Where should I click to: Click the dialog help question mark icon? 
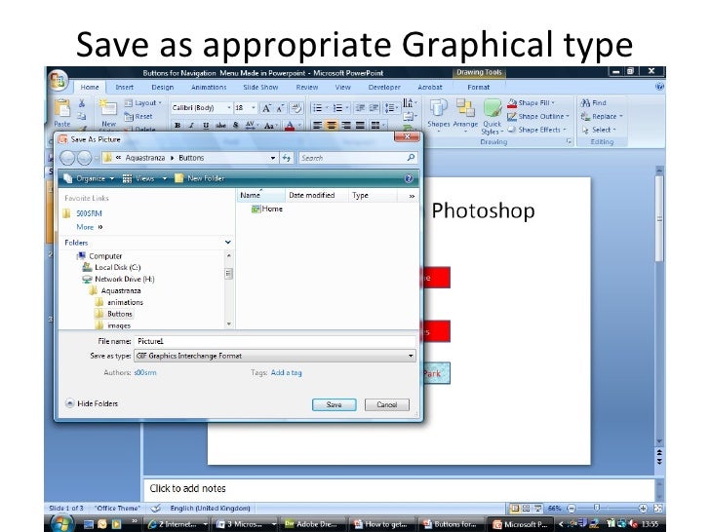coord(409,178)
